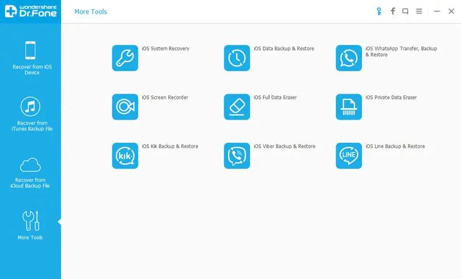Start the iOS Screen Recorder tool icon
Screen dimensions: 461x279
tap(125, 107)
